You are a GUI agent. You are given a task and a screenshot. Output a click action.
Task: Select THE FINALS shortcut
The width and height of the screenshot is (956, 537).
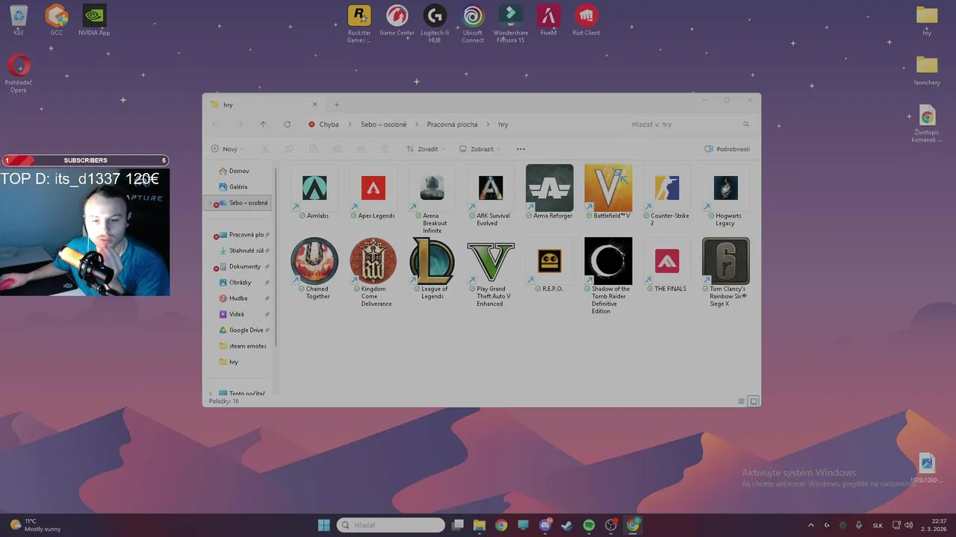click(667, 266)
